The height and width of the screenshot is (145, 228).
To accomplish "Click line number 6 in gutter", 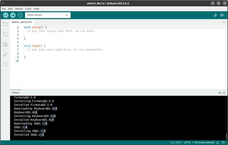I will tap(18, 46).
